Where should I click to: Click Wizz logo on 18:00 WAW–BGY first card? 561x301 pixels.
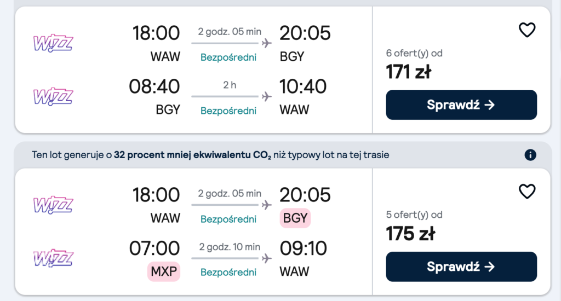(x=53, y=43)
